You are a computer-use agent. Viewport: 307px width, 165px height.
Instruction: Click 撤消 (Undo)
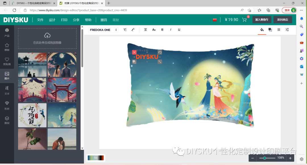coord(103,20)
